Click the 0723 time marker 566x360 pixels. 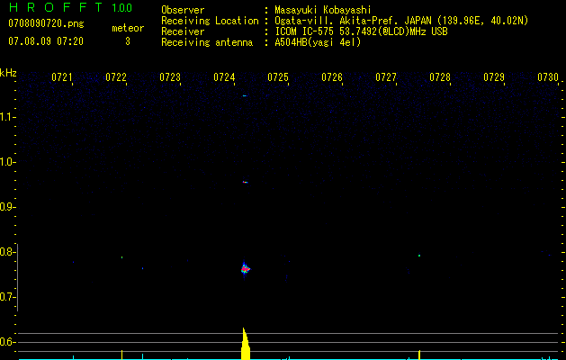(x=170, y=76)
